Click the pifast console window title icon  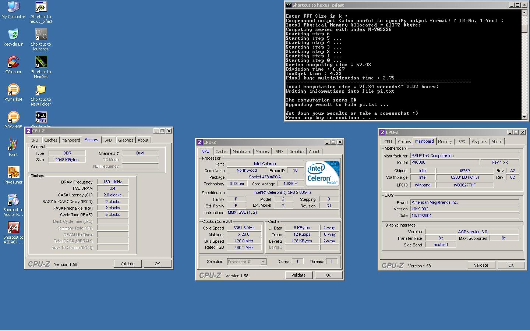coord(289,5)
